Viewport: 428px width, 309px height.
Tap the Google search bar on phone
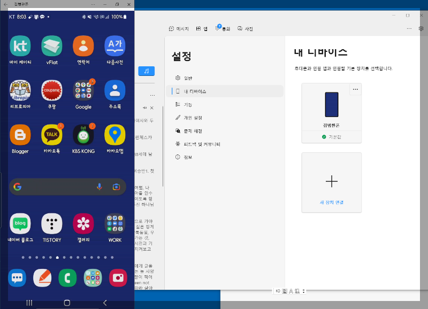pyautogui.click(x=68, y=187)
